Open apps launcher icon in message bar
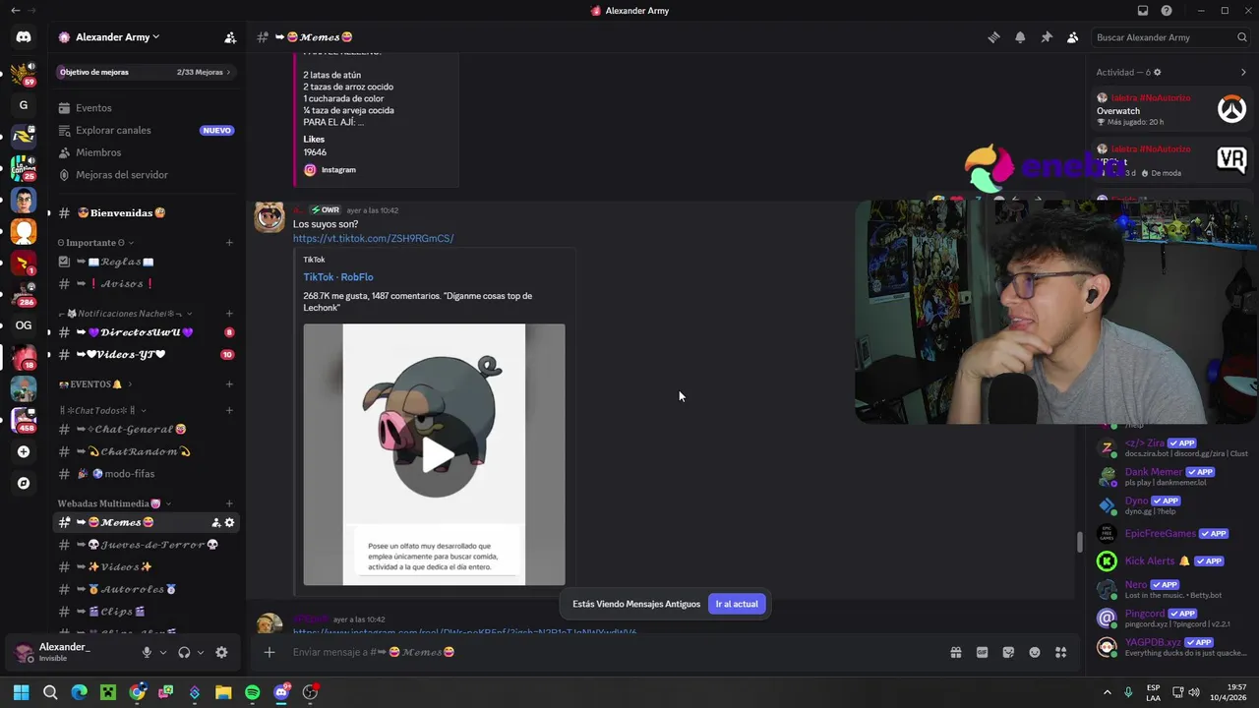The width and height of the screenshot is (1259, 708). [1061, 652]
